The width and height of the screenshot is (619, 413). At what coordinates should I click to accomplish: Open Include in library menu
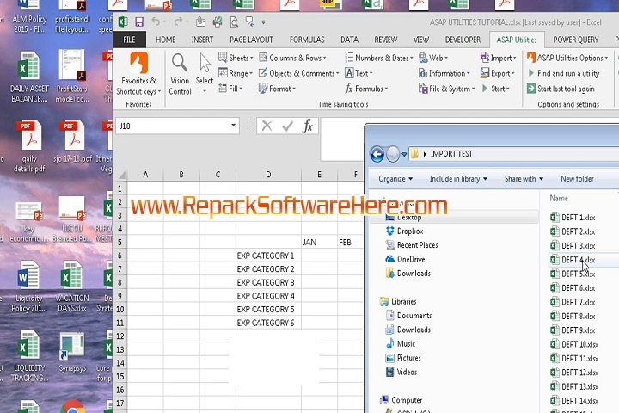click(x=458, y=179)
